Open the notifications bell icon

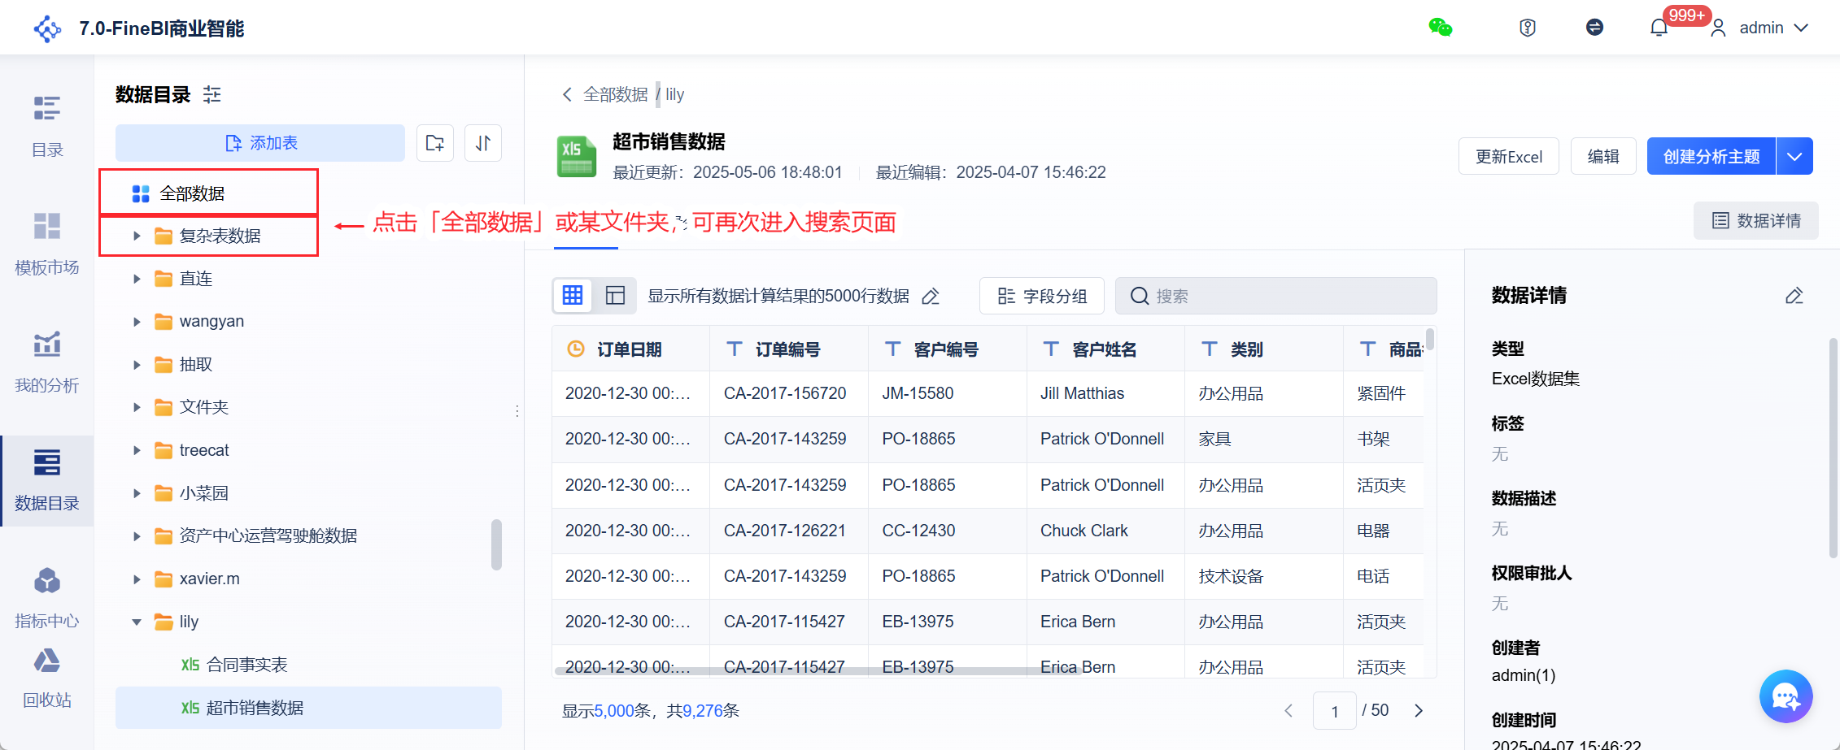(1659, 28)
